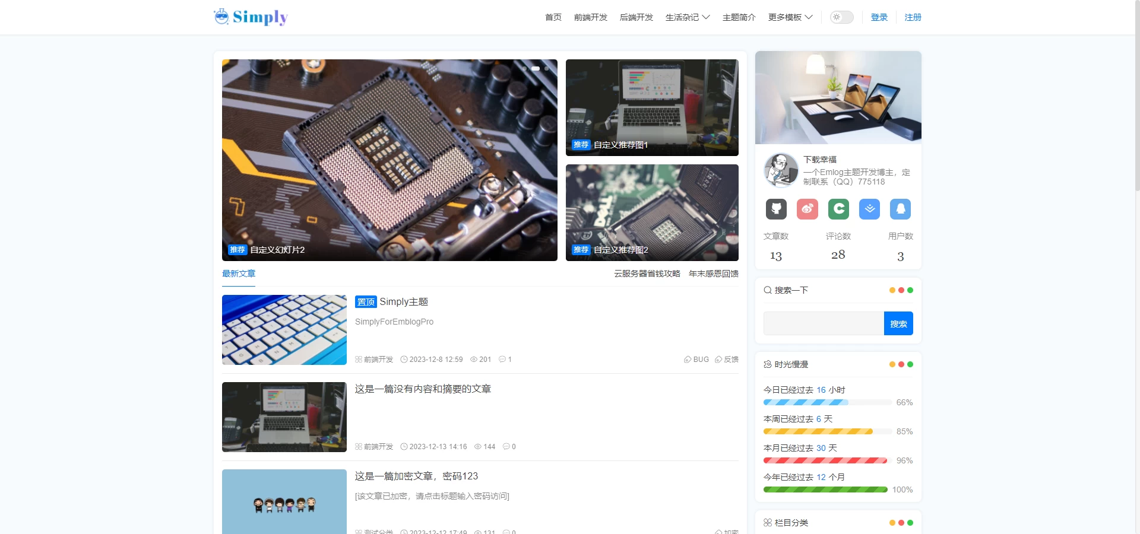This screenshot has width=1140, height=534.
Task: Click the views eye icon showing 201
Action: pos(474,360)
